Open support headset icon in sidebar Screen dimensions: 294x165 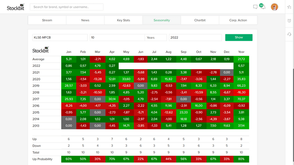pos(289,34)
